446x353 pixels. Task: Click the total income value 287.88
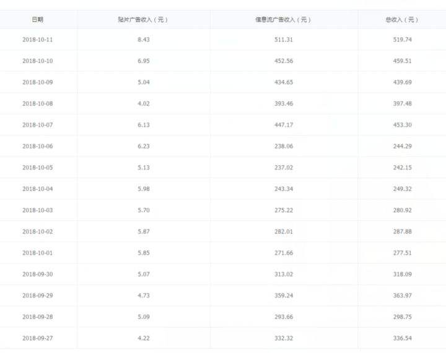point(402,232)
